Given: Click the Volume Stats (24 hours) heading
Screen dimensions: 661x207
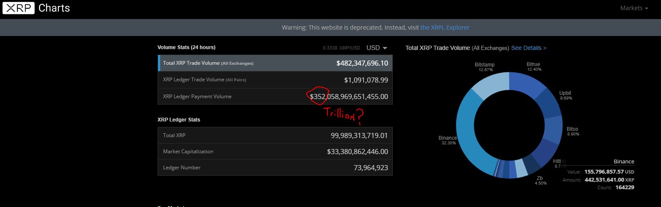Looking at the screenshot, I should 186,47.
